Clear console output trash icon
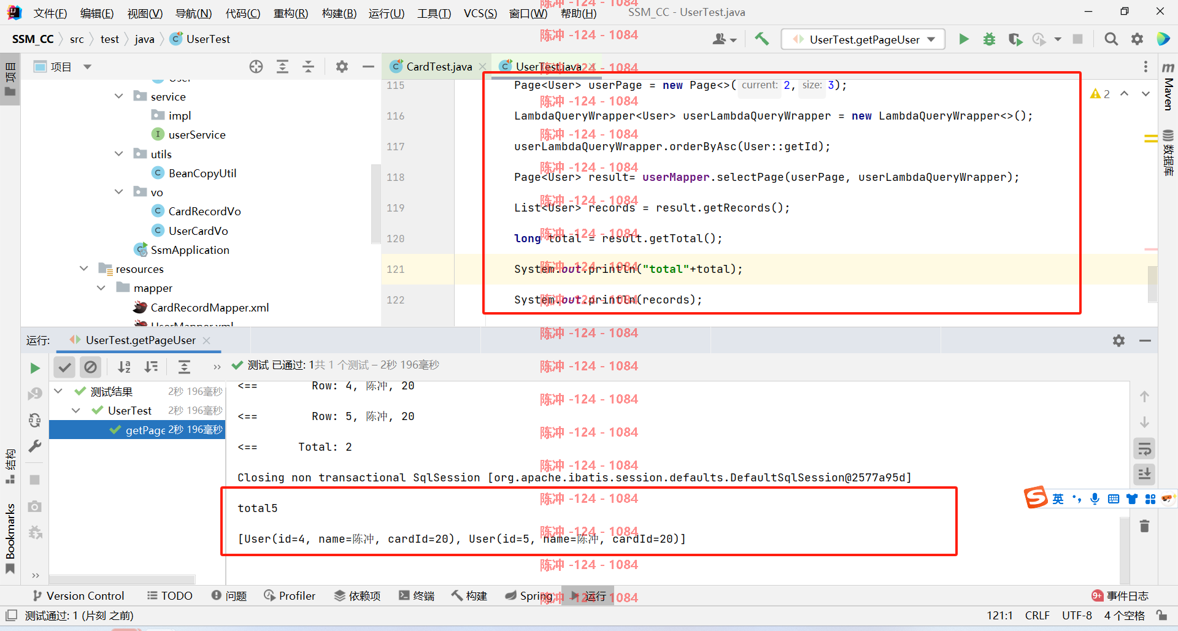 click(x=1144, y=526)
